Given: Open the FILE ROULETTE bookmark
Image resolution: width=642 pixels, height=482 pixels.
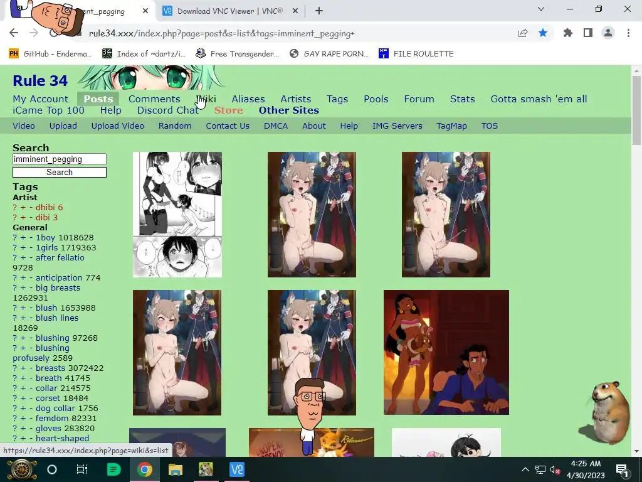Looking at the screenshot, I should point(416,54).
